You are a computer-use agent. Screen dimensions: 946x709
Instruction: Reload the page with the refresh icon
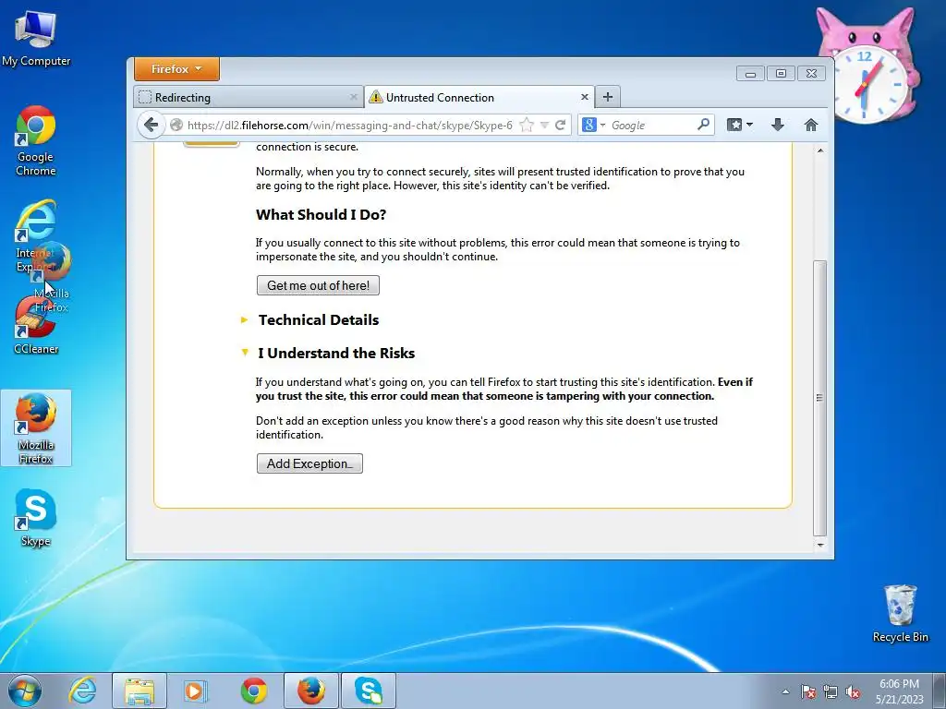(561, 125)
